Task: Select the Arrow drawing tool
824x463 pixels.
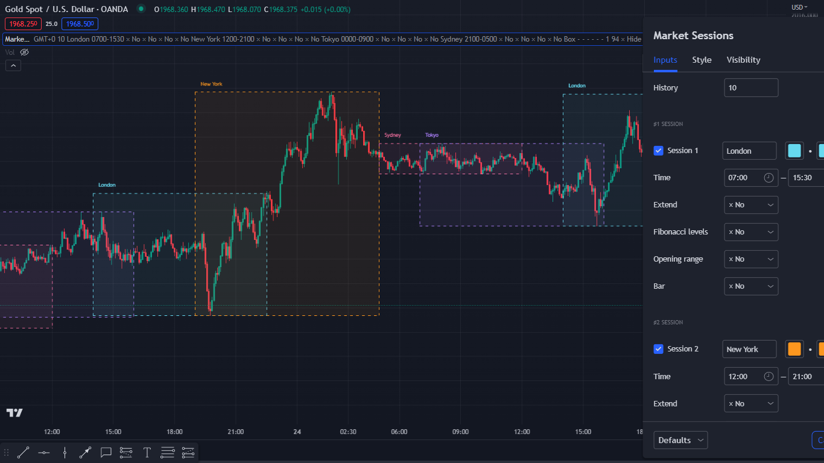Action: click(x=85, y=452)
